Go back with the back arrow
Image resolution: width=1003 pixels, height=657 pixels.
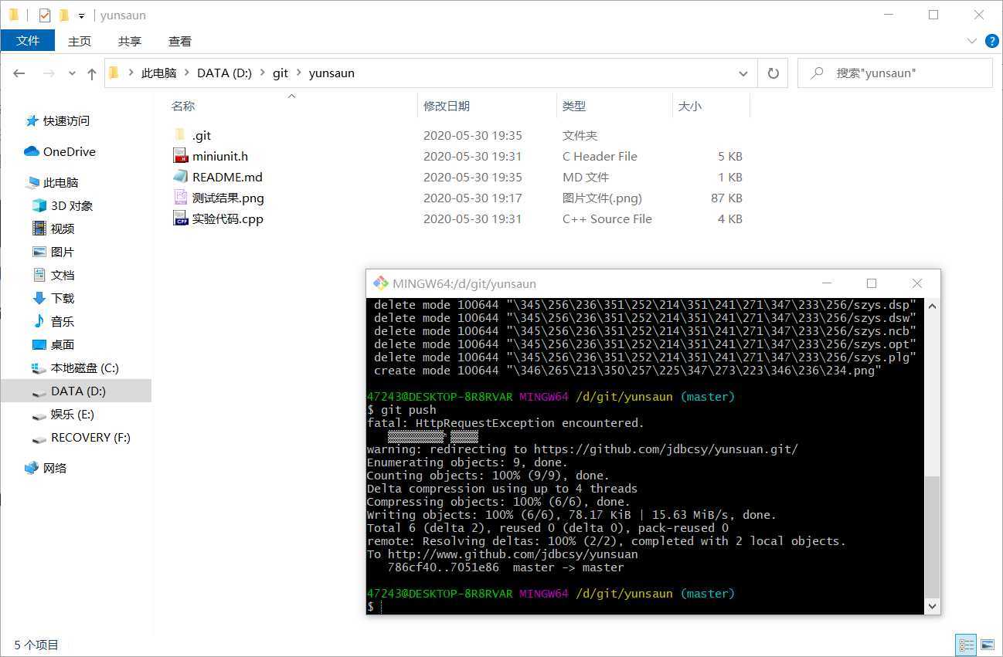[x=19, y=73]
